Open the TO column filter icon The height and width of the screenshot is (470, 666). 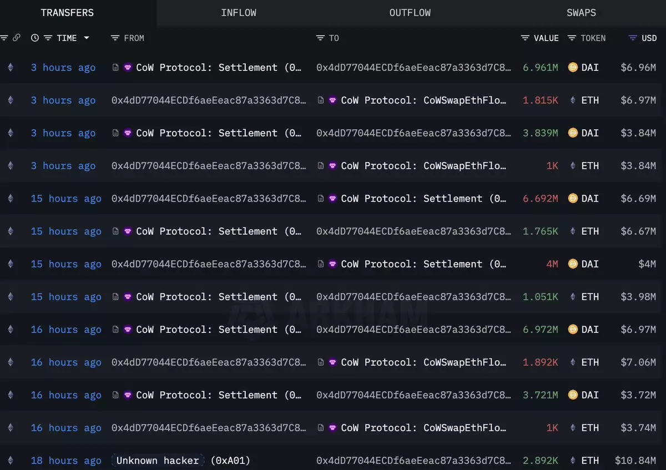[320, 38]
